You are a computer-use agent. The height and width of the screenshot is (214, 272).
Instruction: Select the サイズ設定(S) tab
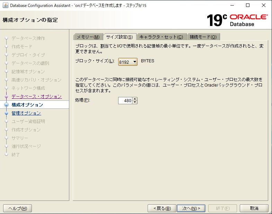[120, 37]
